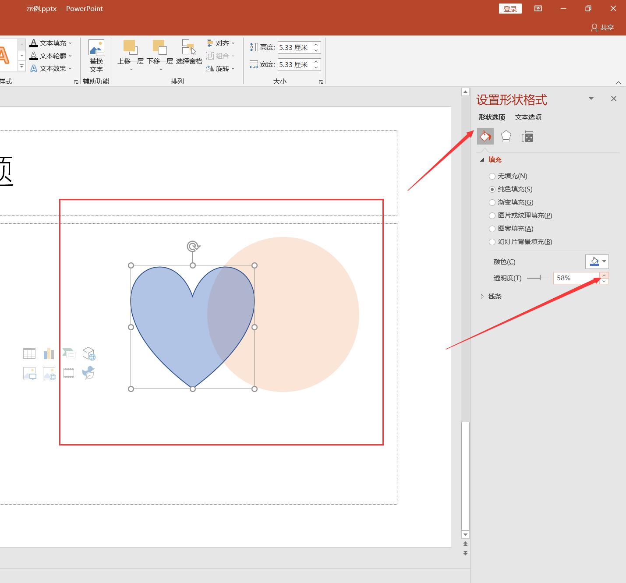Switch to Shape Options (形状选项) tab
The width and height of the screenshot is (626, 583).
[x=492, y=117]
